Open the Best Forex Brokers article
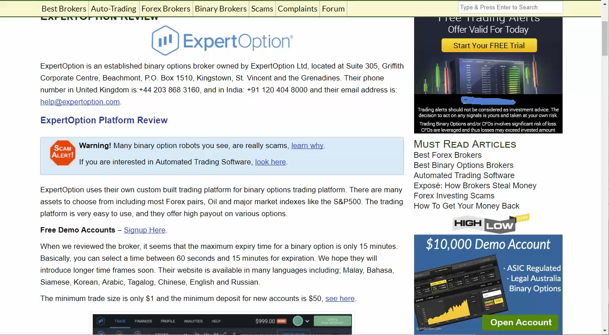Viewport: 609px width, 335px height. 448,155
